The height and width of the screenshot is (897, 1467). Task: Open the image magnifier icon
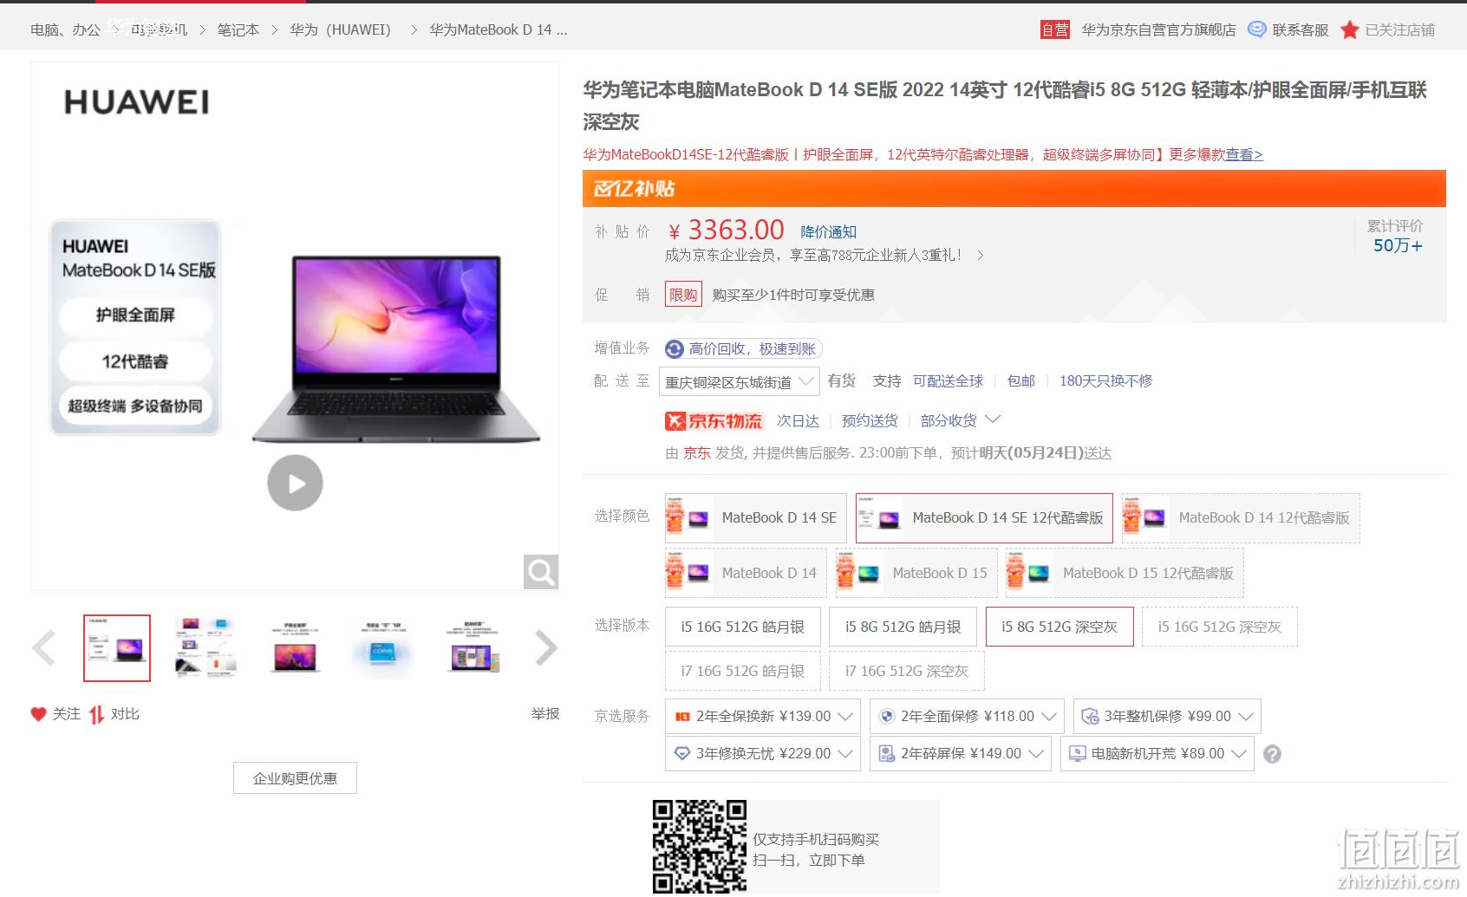tap(541, 572)
